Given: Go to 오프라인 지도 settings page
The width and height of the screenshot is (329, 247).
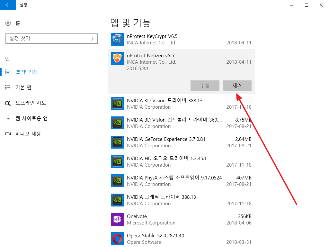Looking at the screenshot, I should (31, 103).
